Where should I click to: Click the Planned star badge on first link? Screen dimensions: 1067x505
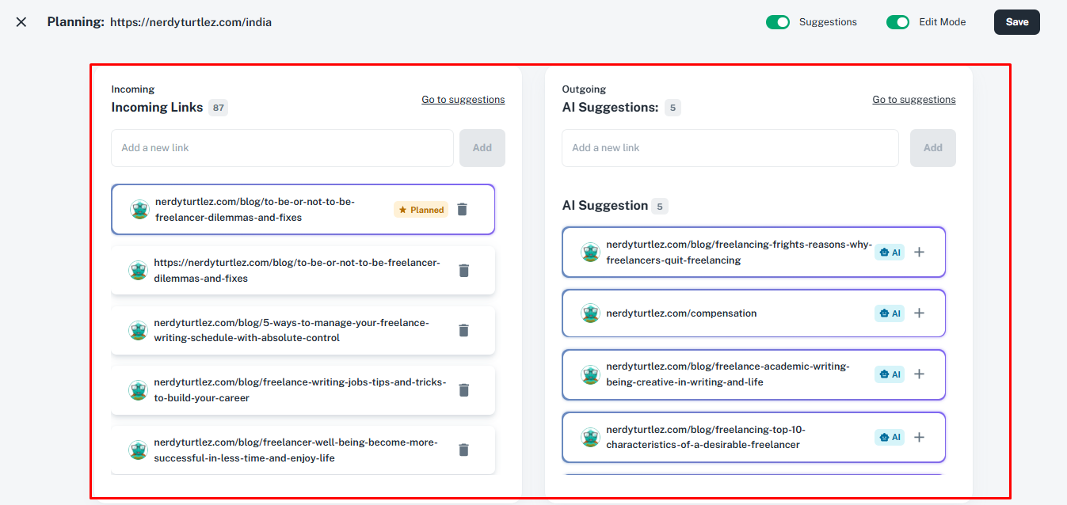tap(421, 210)
